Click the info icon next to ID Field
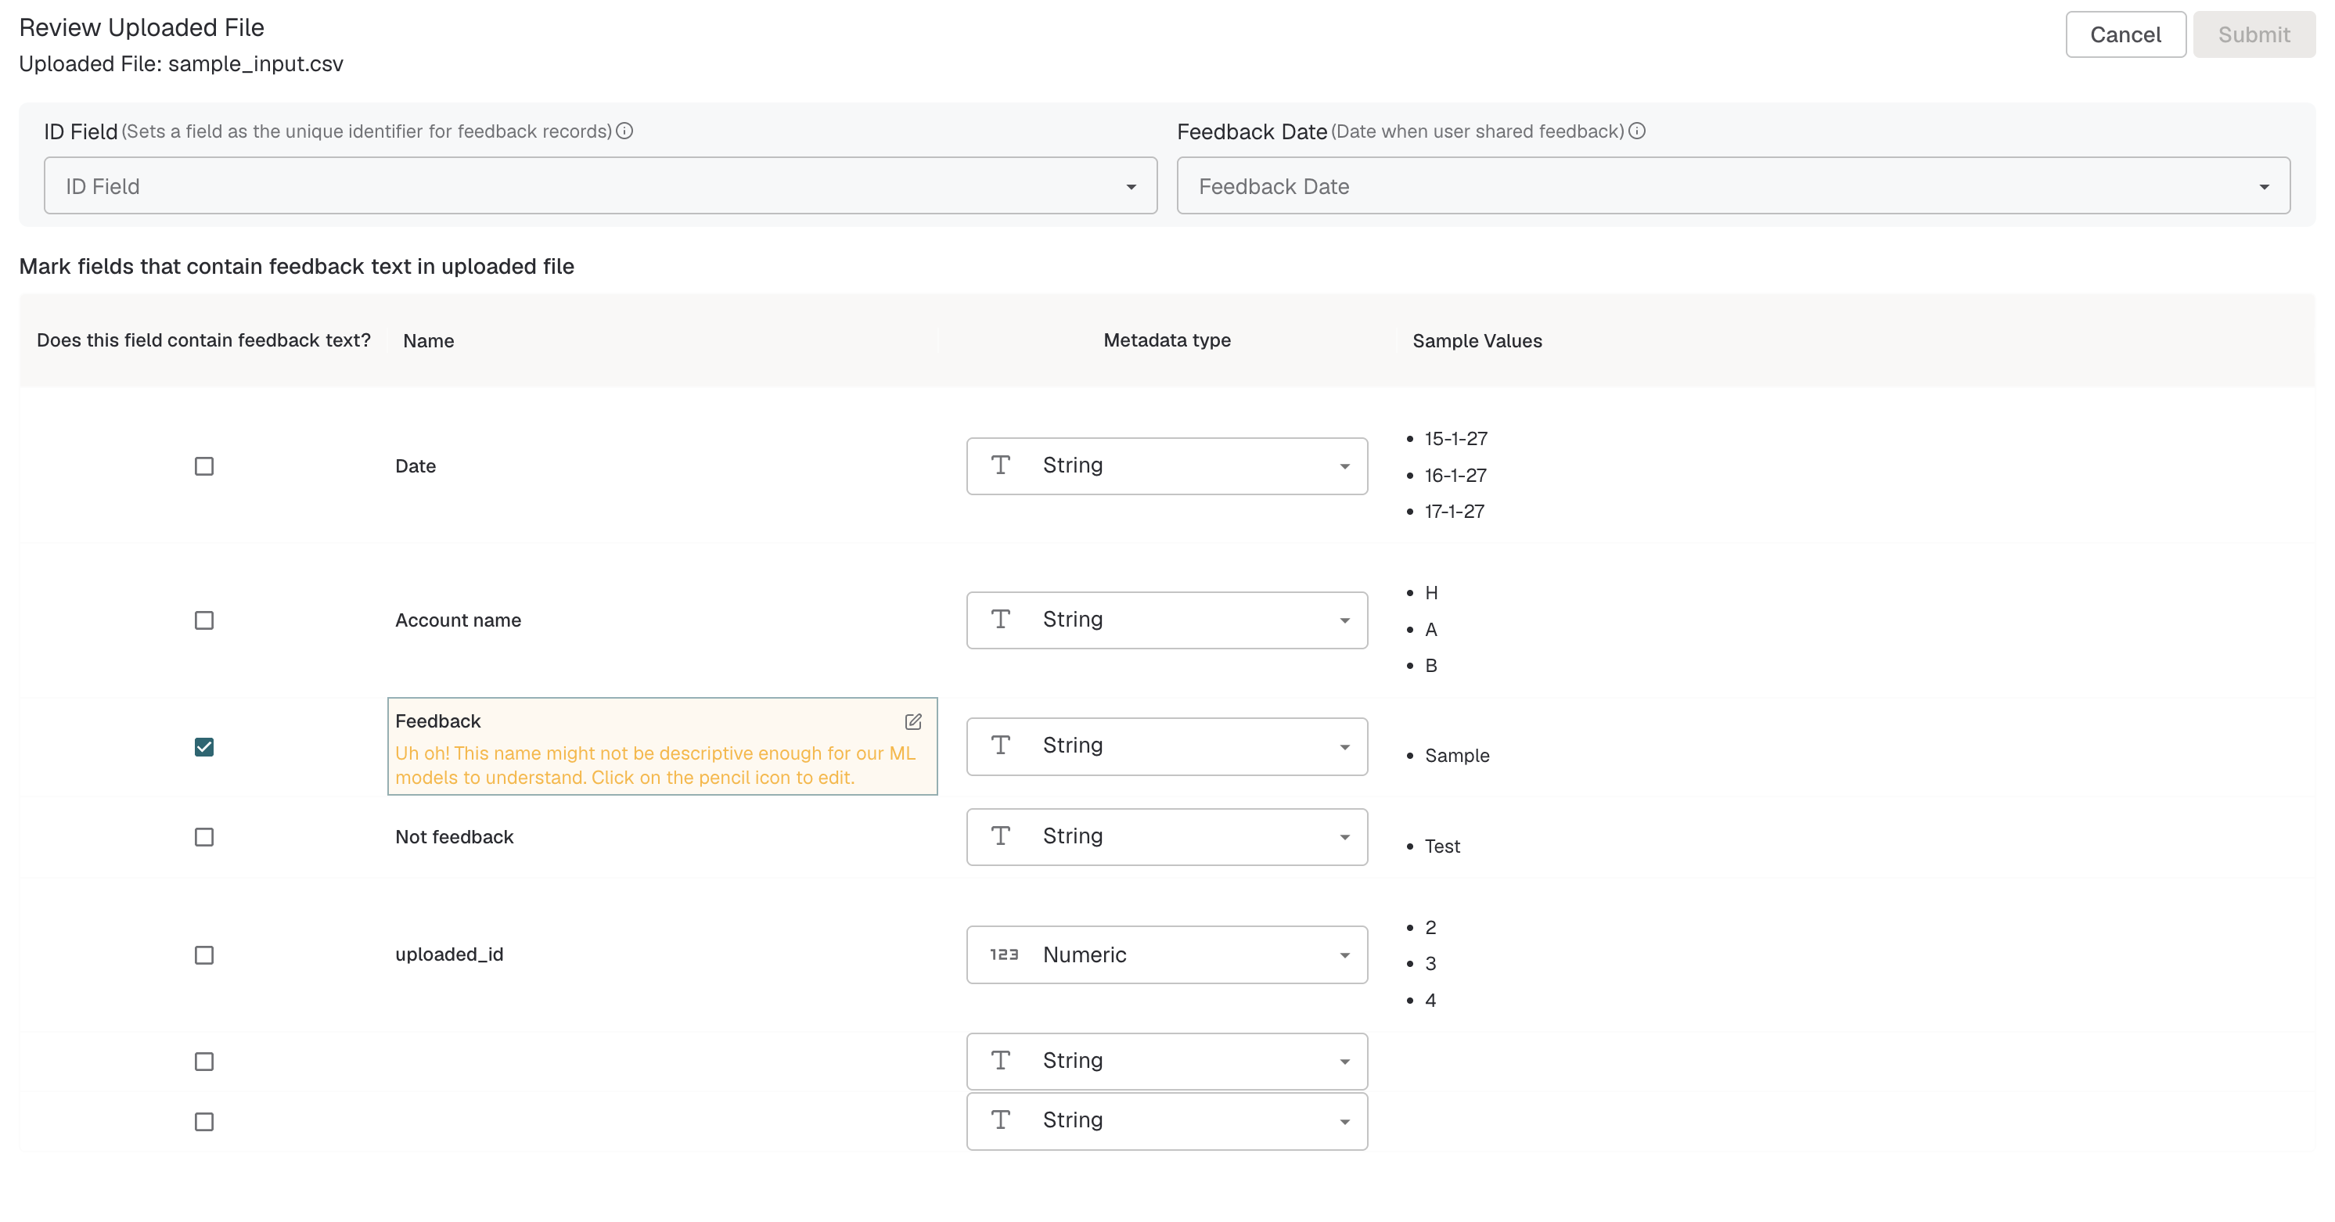This screenshot has width=2335, height=1222. 624,131
